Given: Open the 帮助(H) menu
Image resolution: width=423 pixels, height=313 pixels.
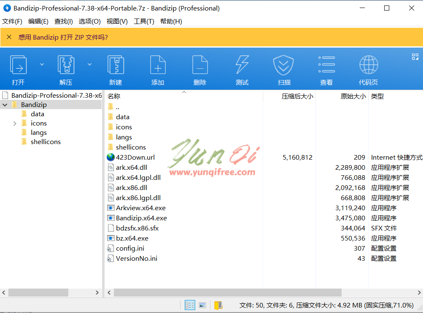Looking at the screenshot, I should coord(171,21).
